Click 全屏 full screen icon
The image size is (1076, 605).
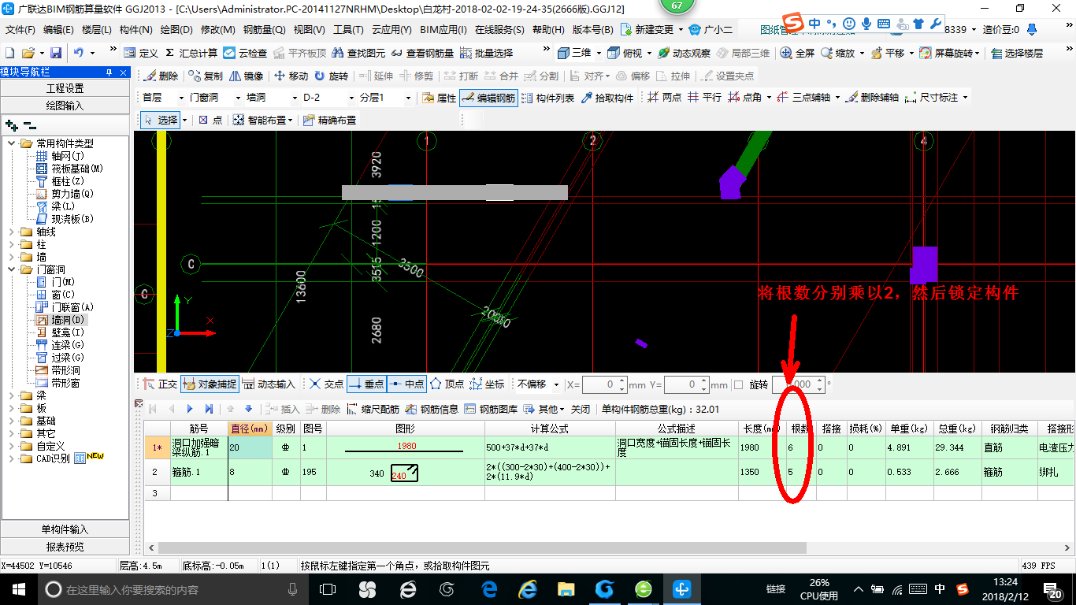[798, 53]
